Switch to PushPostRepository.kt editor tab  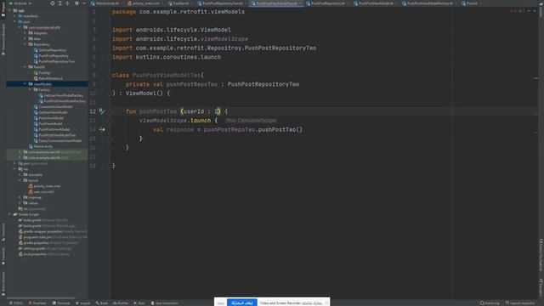point(326,3)
